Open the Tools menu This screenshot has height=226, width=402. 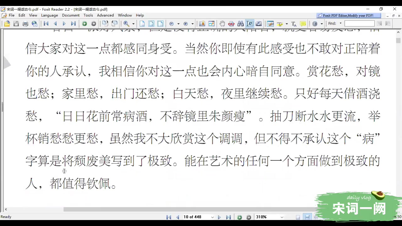88,15
